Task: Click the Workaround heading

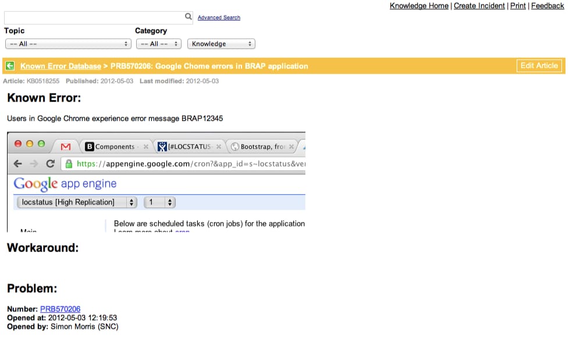Action: [x=43, y=248]
